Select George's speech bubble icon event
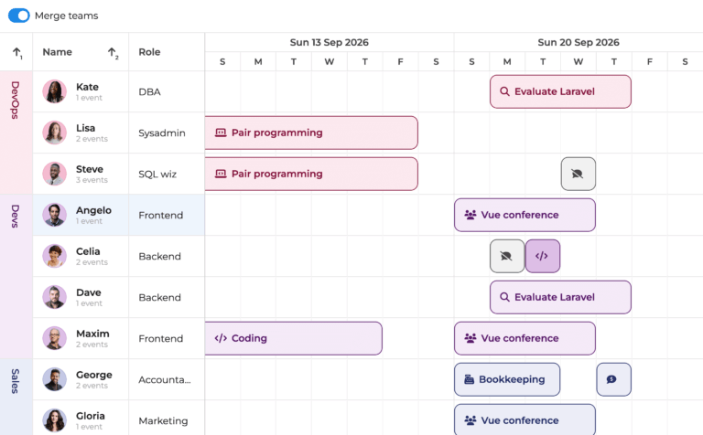The width and height of the screenshot is (703, 435). 612,379
